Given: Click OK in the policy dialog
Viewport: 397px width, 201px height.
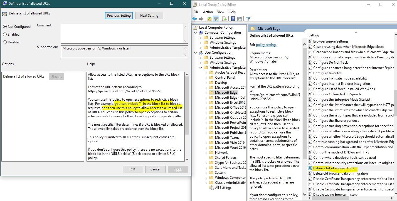Looking at the screenshot, I should coord(133,169).
